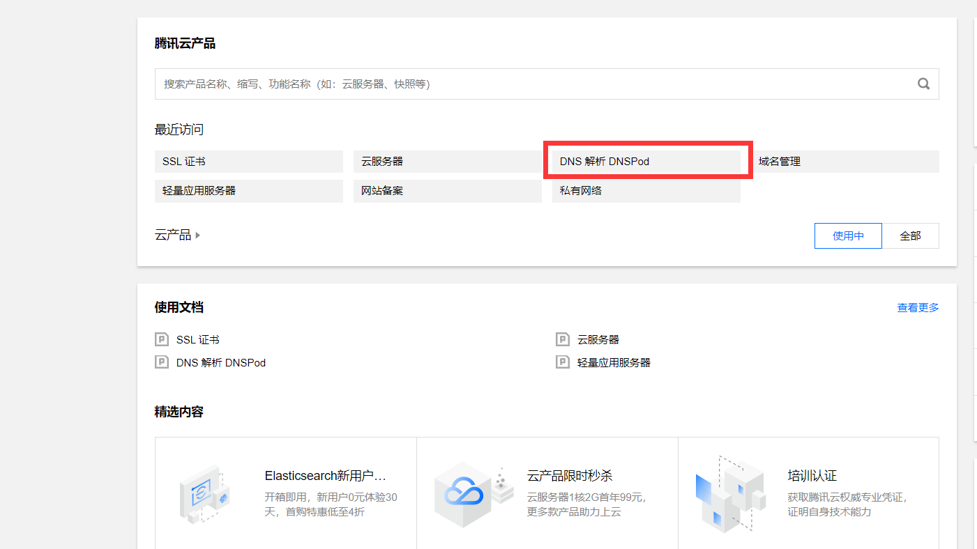Open the Elasticsearch promotion illustration
Image resolution: width=977 pixels, height=549 pixels.
(204, 494)
